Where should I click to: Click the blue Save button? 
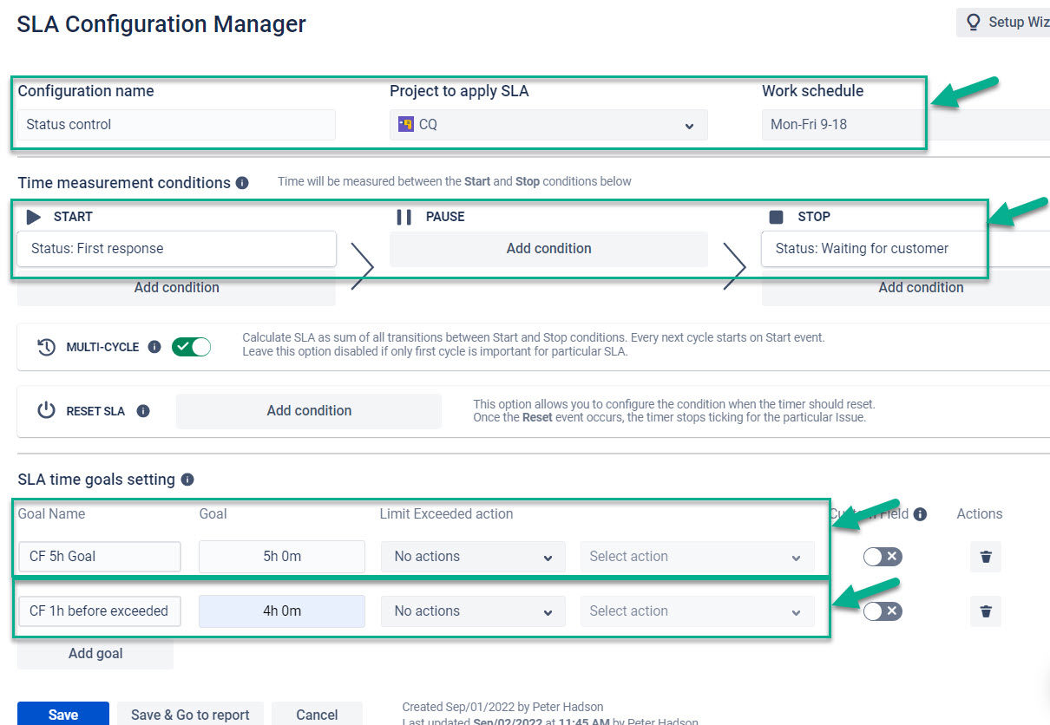point(63,714)
